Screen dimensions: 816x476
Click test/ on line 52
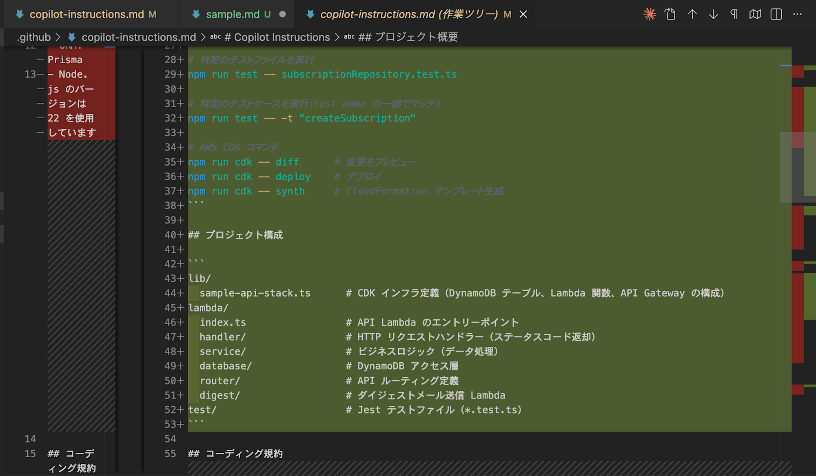202,410
